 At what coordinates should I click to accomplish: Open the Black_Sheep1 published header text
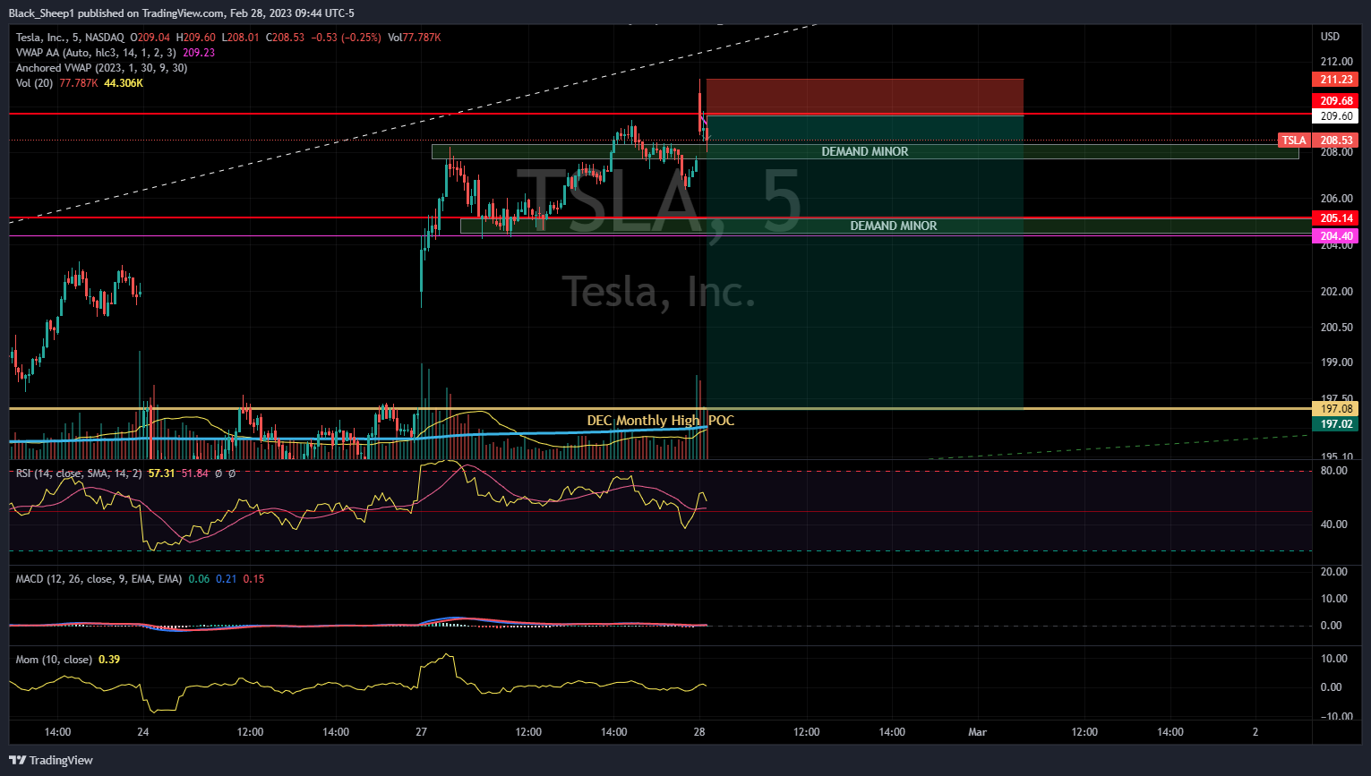point(182,13)
